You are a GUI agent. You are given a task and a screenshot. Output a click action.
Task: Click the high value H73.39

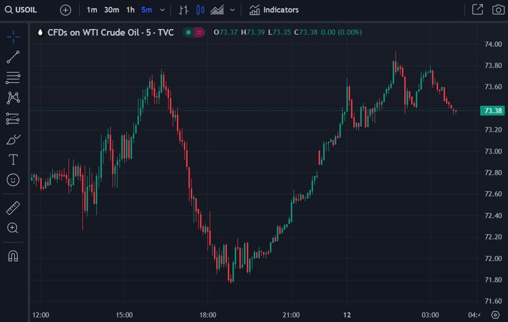[253, 32]
